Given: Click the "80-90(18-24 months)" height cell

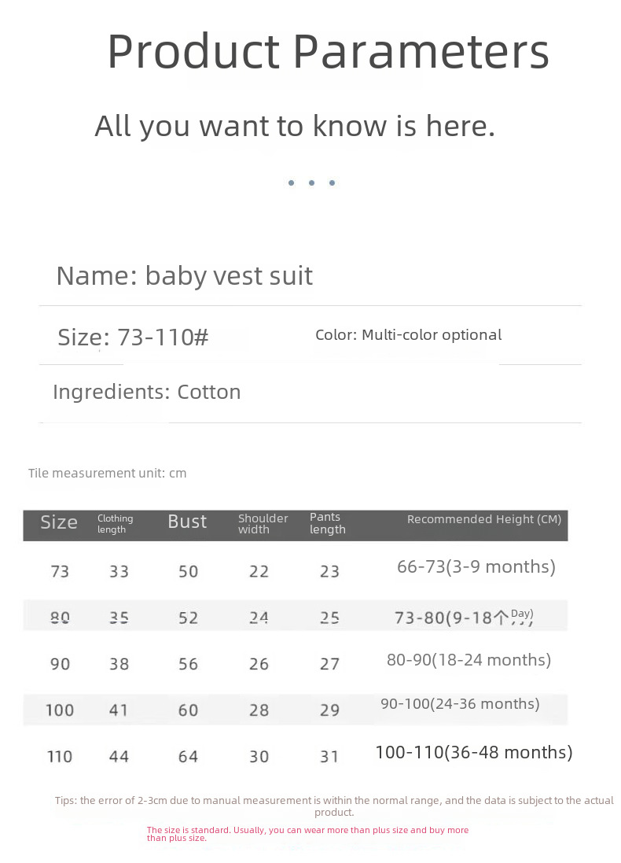Looking at the screenshot, I should click(x=469, y=660).
